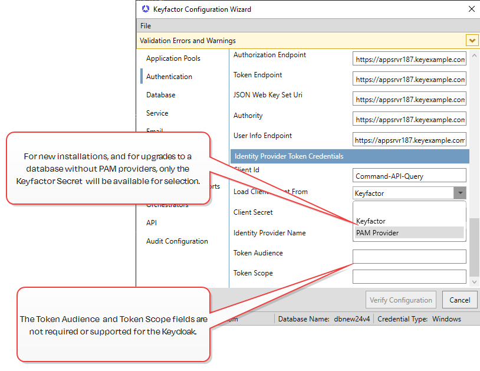
Task: Expand the Validation Errors and Warnings panel
Action: click(472, 41)
